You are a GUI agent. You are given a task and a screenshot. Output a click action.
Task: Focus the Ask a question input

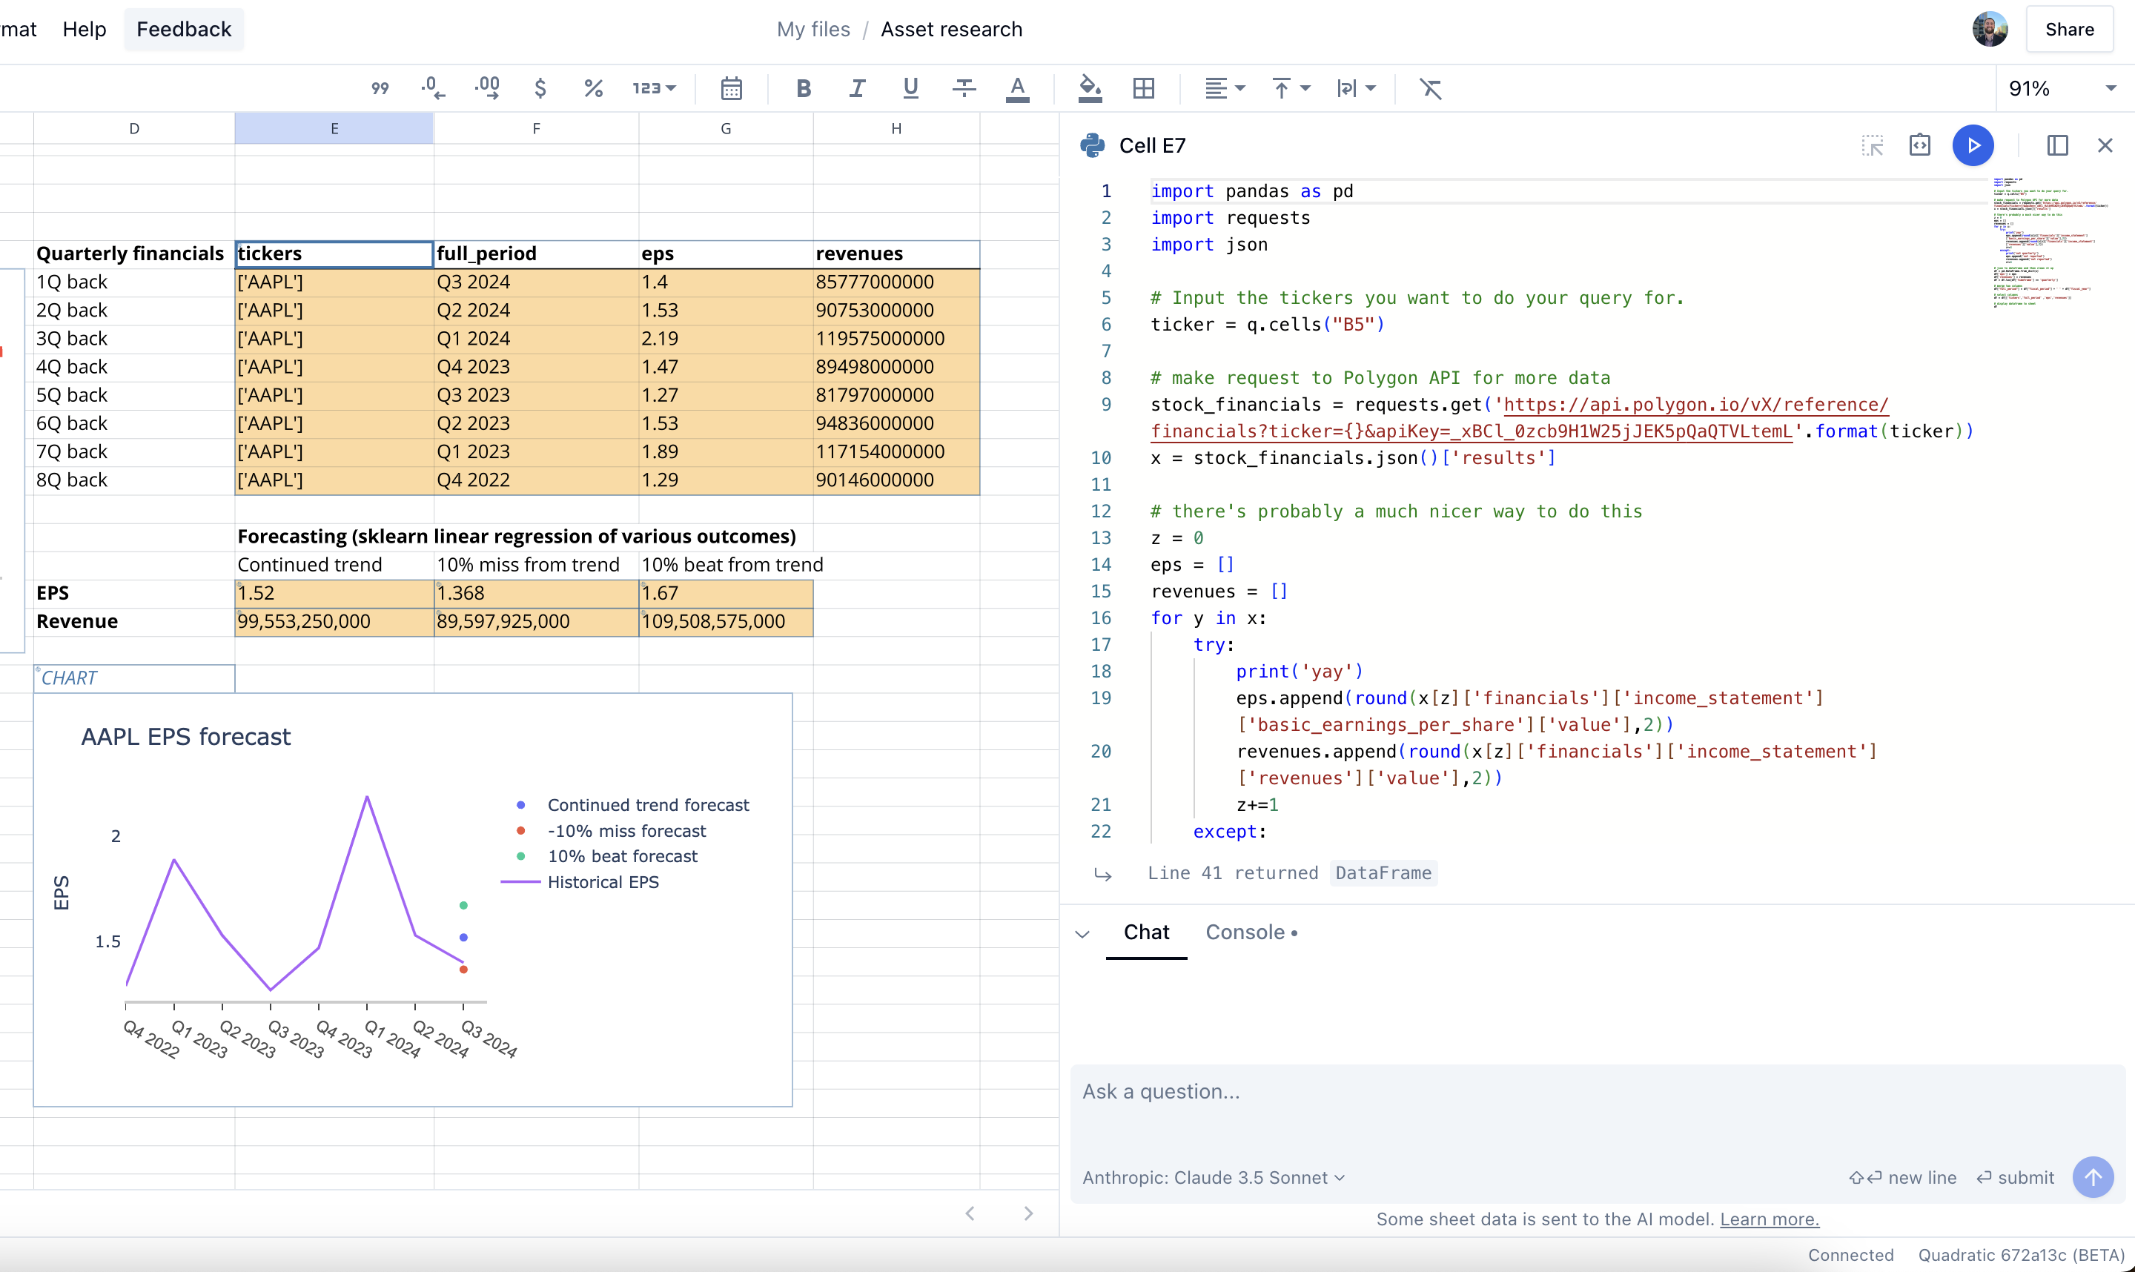click(1597, 1092)
